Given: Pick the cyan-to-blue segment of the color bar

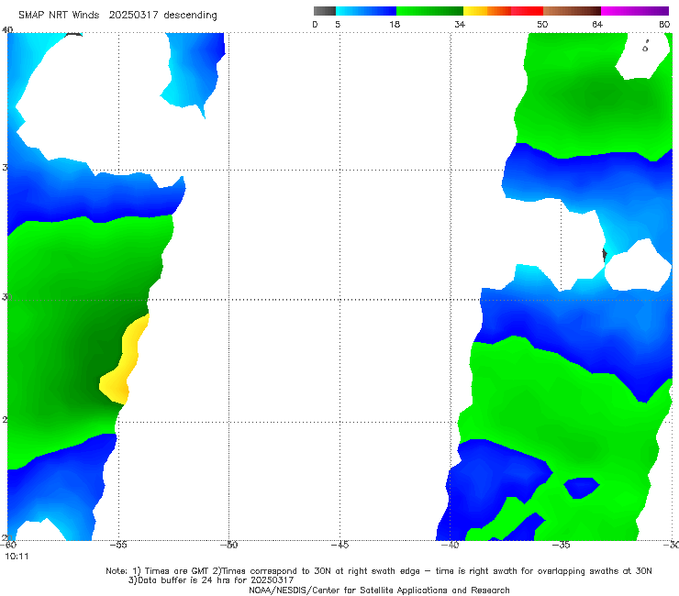Looking at the screenshot, I should tap(366, 11).
